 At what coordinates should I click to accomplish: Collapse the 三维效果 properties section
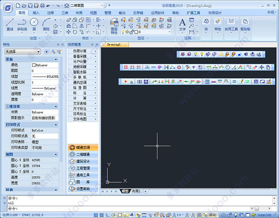(56, 106)
